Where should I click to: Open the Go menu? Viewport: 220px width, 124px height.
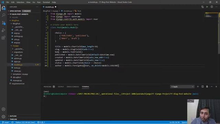point(34,2)
